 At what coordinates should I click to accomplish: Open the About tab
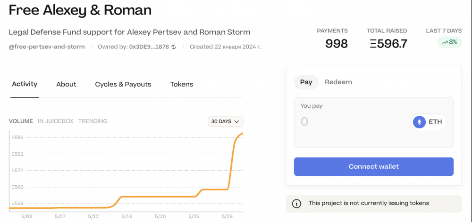tap(66, 85)
